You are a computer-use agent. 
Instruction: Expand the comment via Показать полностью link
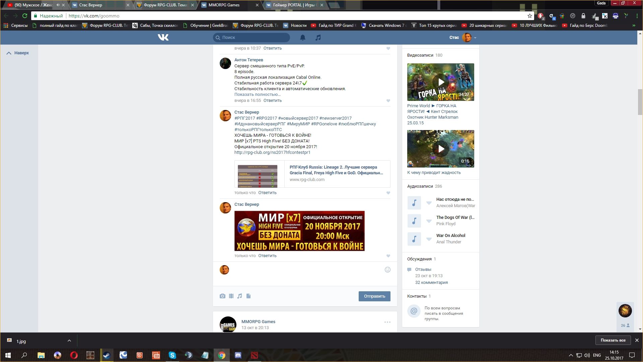pos(257,95)
